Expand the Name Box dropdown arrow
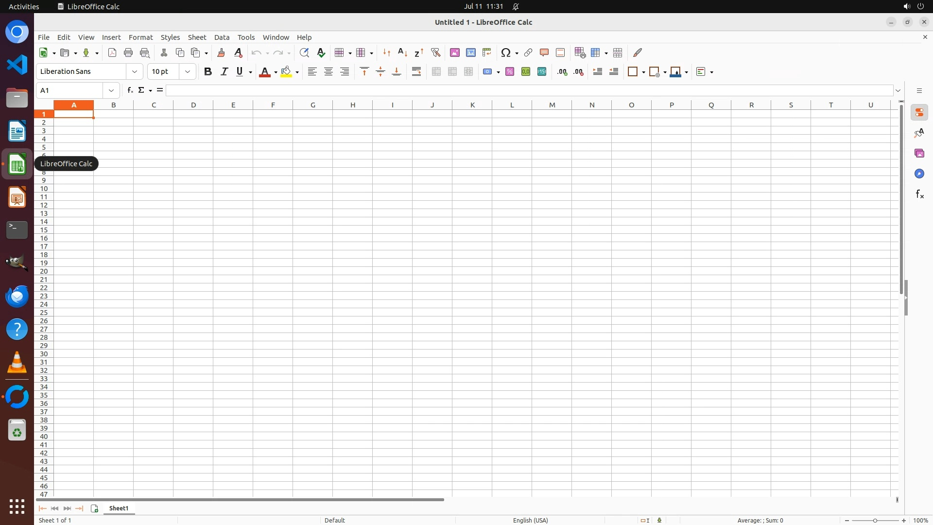 (111, 90)
